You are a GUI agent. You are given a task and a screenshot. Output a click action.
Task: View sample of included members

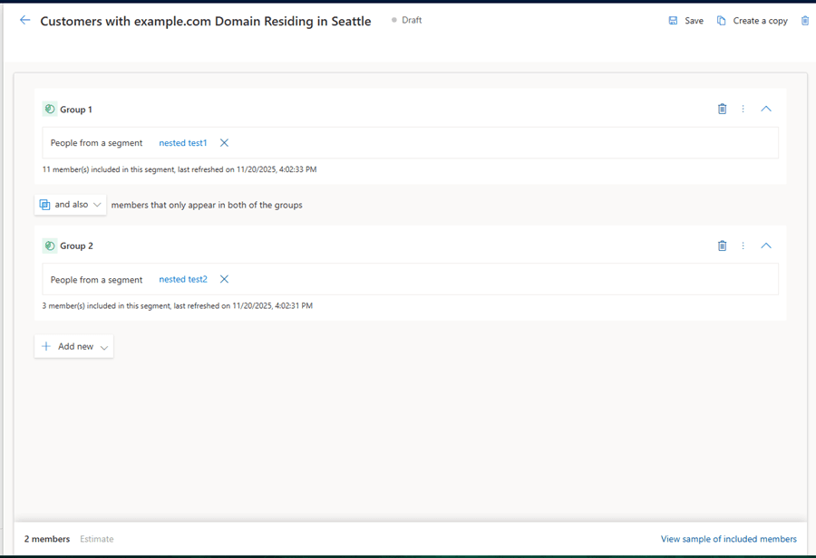click(x=728, y=539)
